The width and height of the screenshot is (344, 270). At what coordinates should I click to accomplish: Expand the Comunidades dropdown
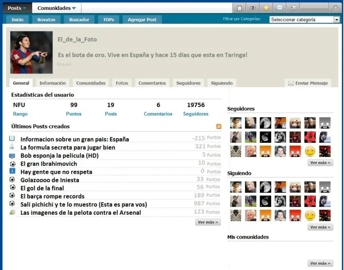click(x=56, y=8)
